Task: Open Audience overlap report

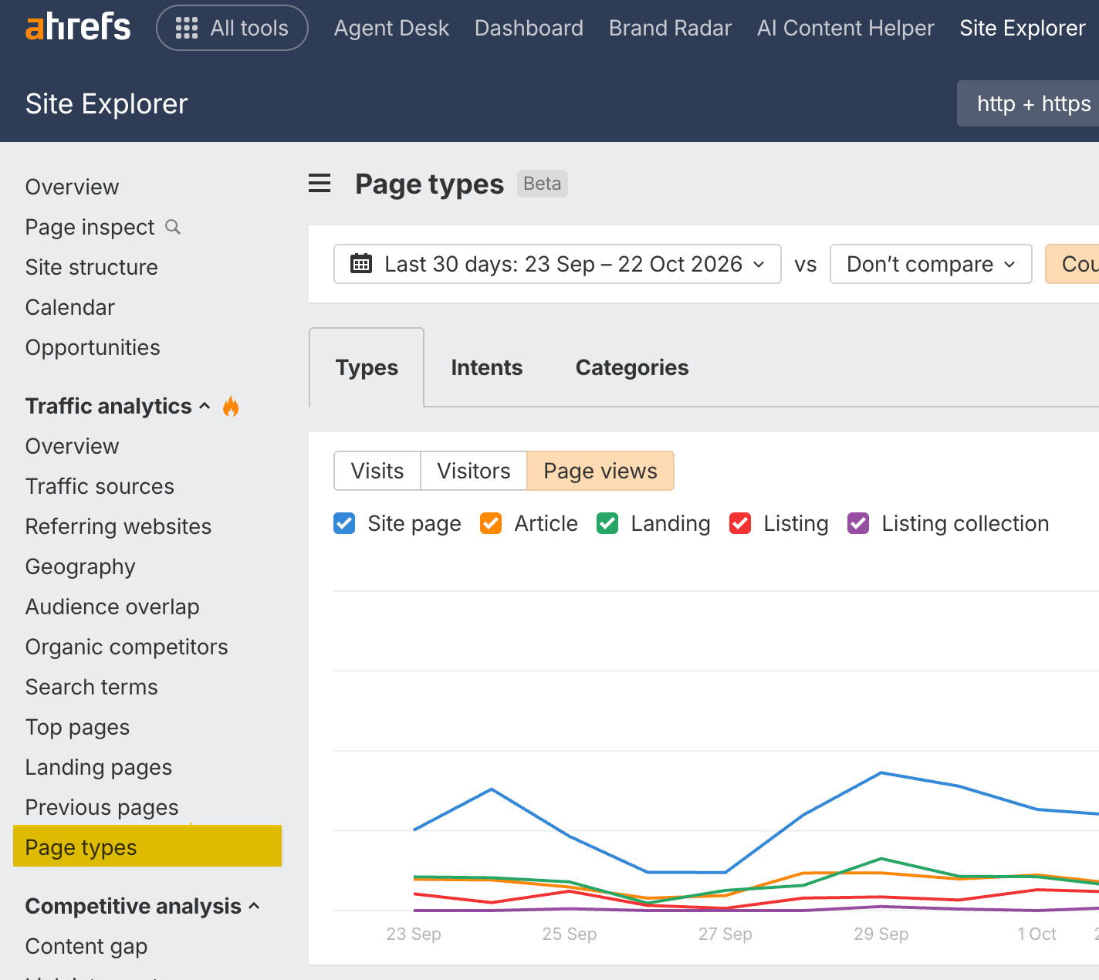Action: click(x=112, y=607)
